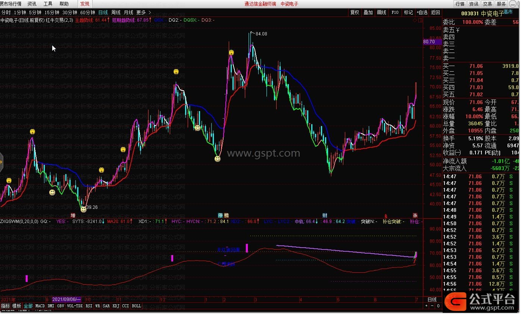Click the 净流入额 -1.01亿 row

[x=481, y=161]
